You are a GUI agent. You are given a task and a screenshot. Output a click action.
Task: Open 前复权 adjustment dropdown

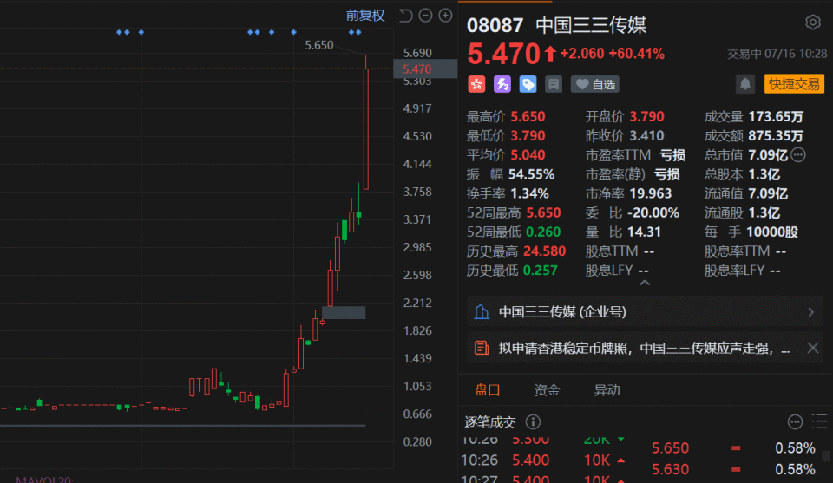[x=365, y=16]
